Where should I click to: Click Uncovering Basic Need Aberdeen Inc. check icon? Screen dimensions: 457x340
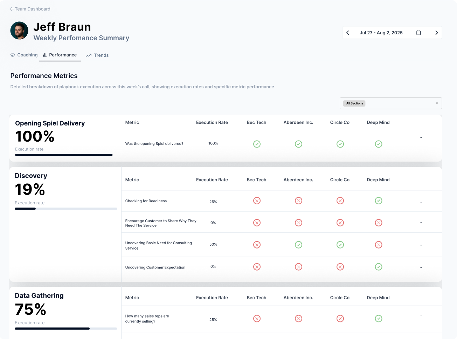(x=299, y=245)
